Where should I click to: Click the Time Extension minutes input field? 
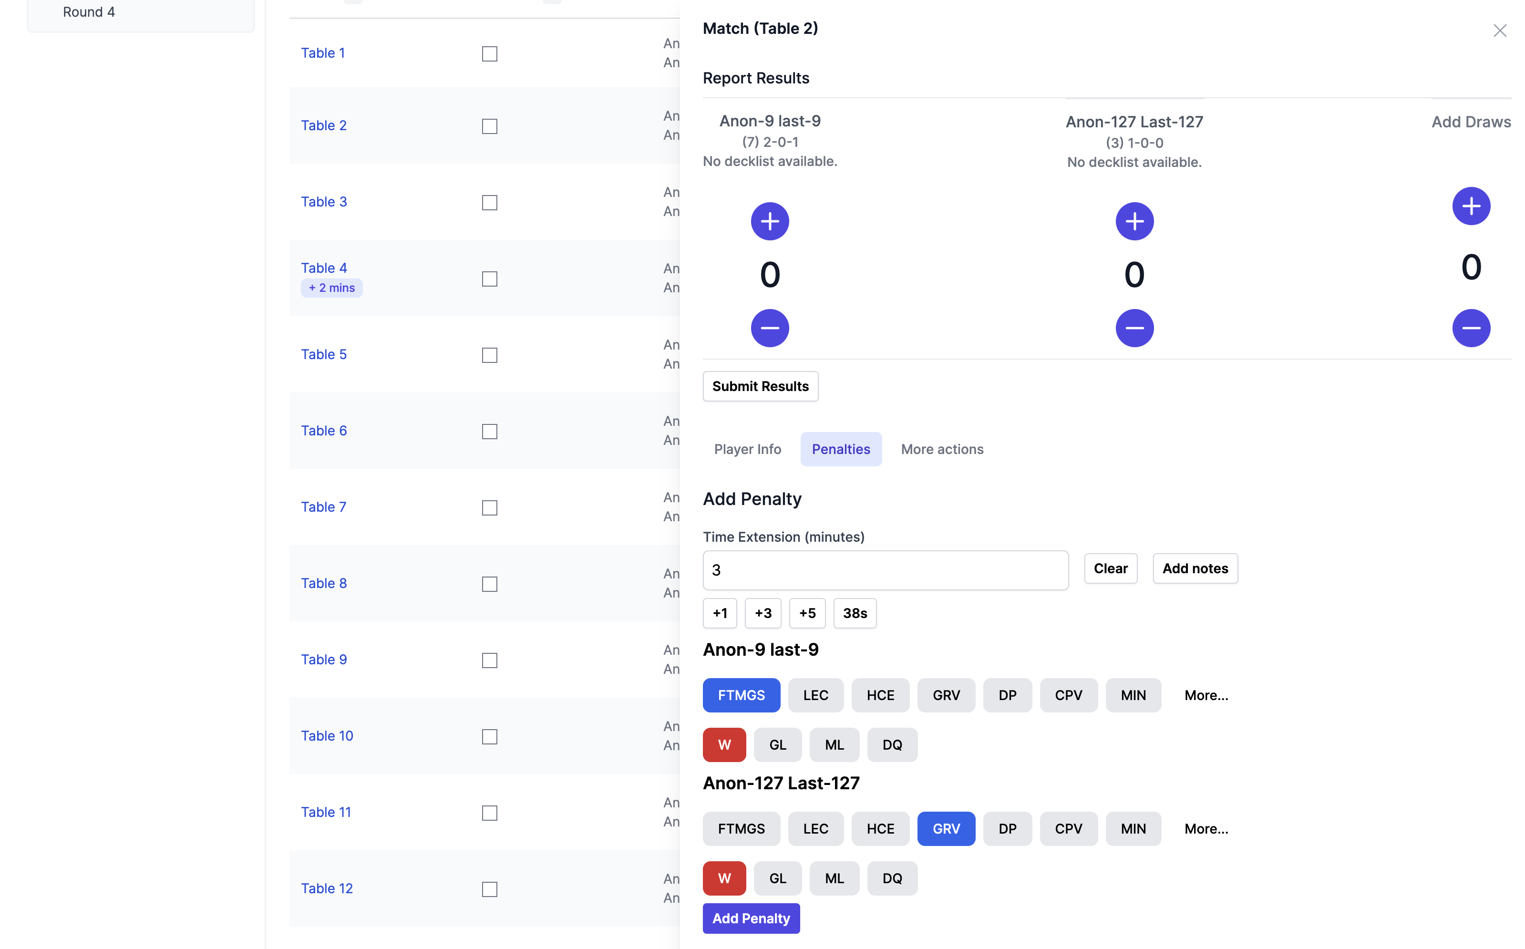point(885,570)
